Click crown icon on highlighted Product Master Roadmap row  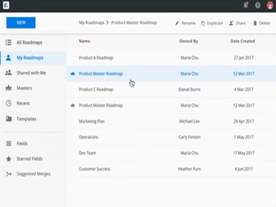(x=73, y=73)
